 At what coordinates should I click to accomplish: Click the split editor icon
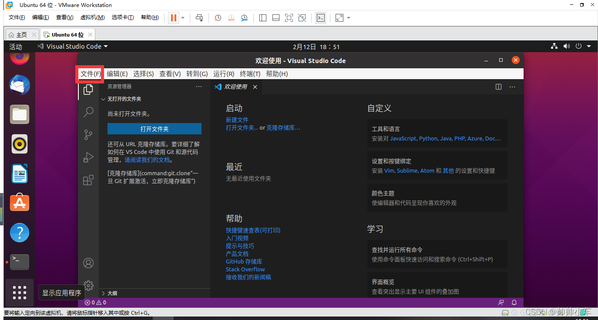[x=499, y=87]
